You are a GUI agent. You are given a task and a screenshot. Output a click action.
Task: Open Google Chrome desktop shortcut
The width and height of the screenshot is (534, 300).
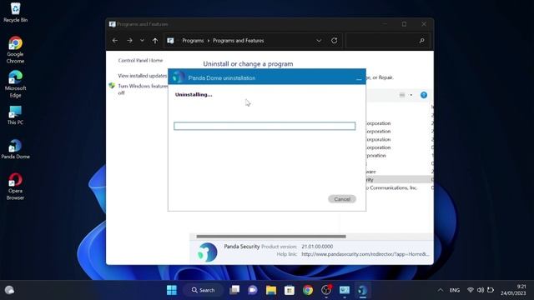point(15,50)
